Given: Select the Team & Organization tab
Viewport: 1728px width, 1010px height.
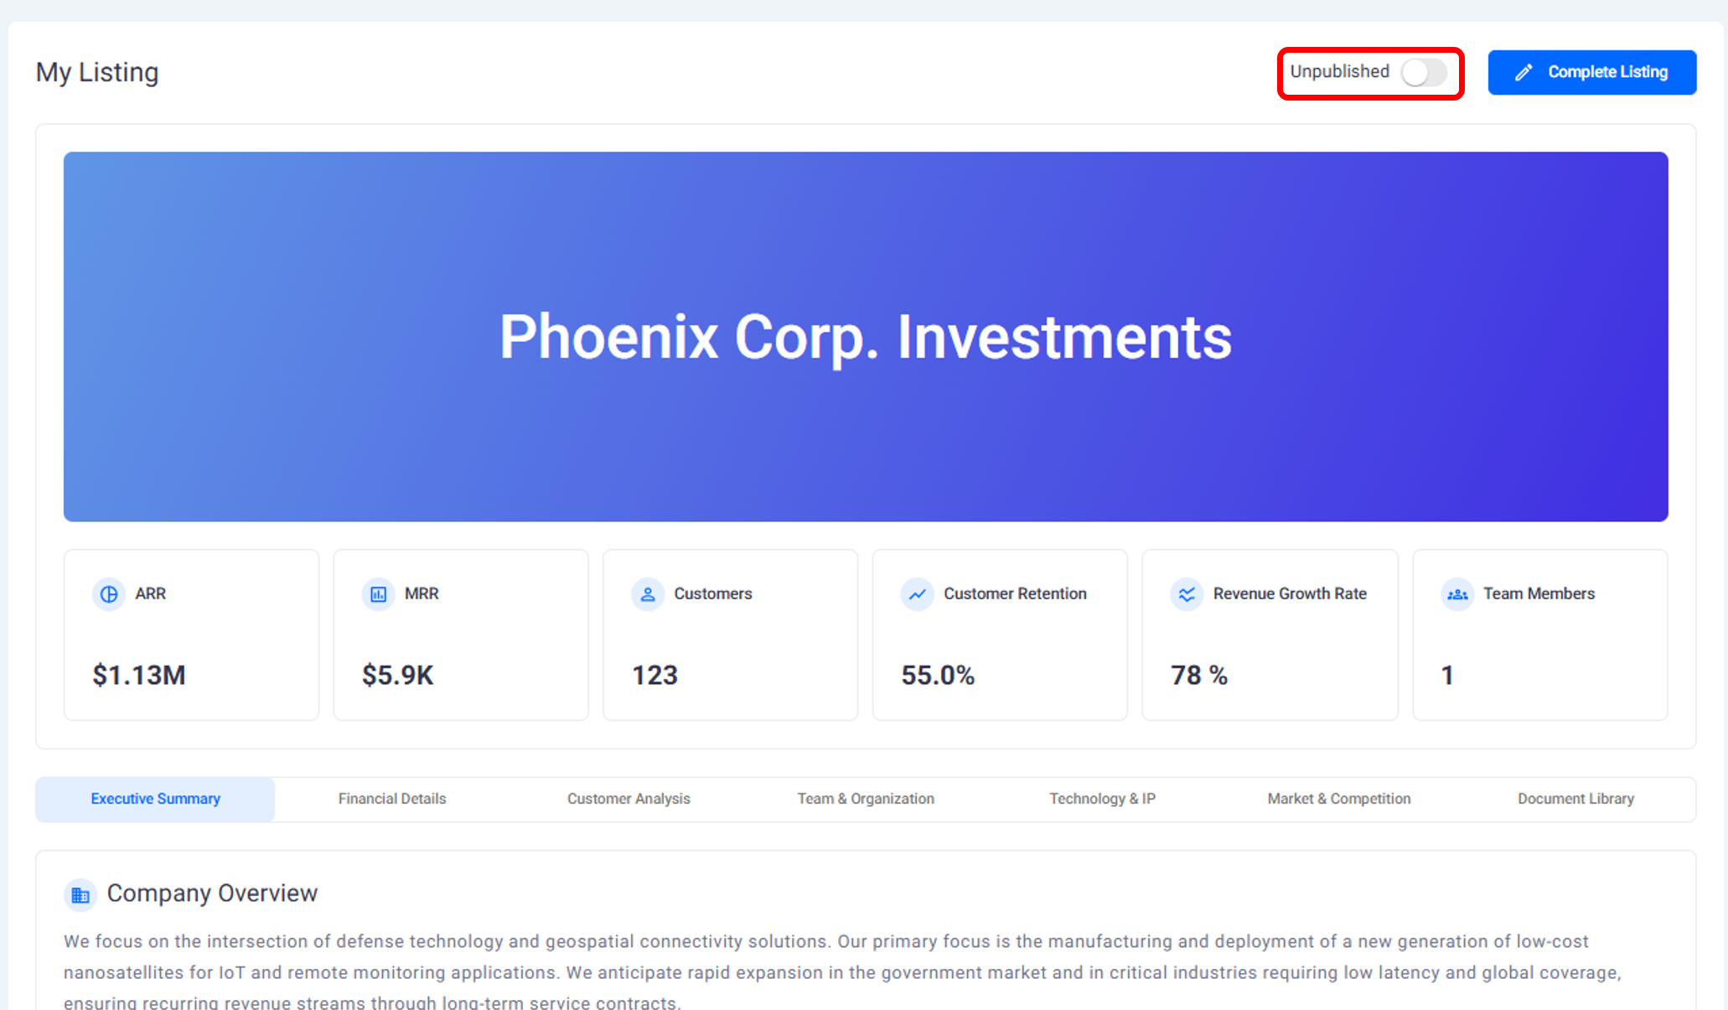Looking at the screenshot, I should 866,799.
